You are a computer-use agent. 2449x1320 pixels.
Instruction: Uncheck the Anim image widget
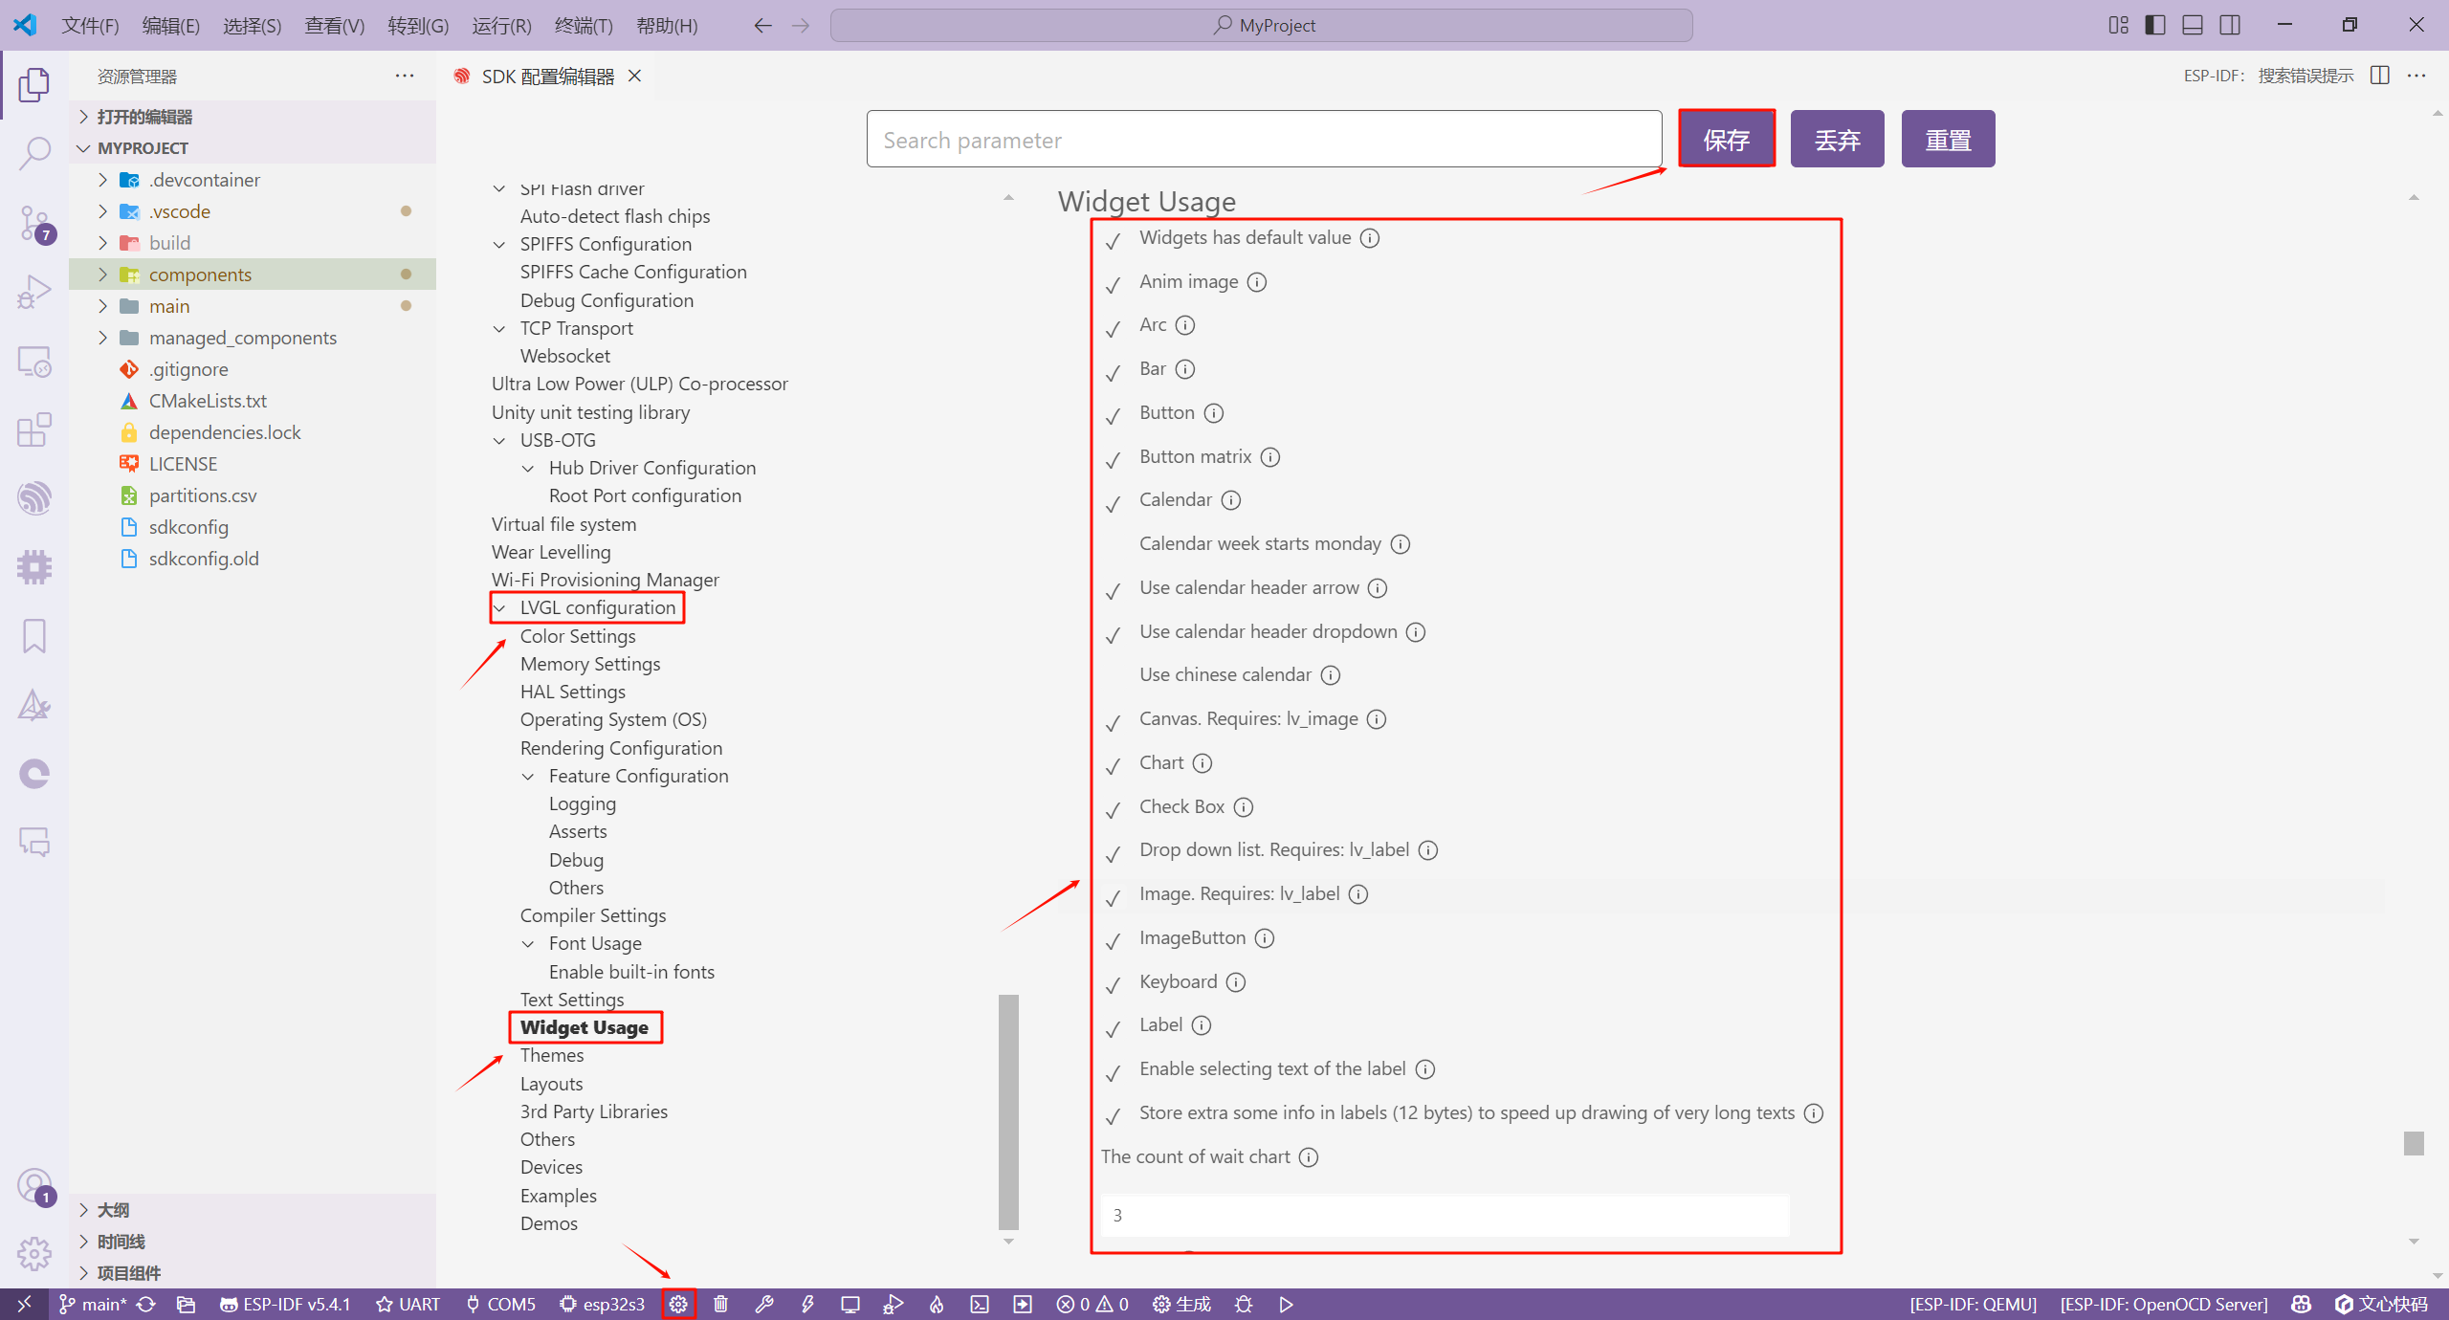coord(1113,284)
